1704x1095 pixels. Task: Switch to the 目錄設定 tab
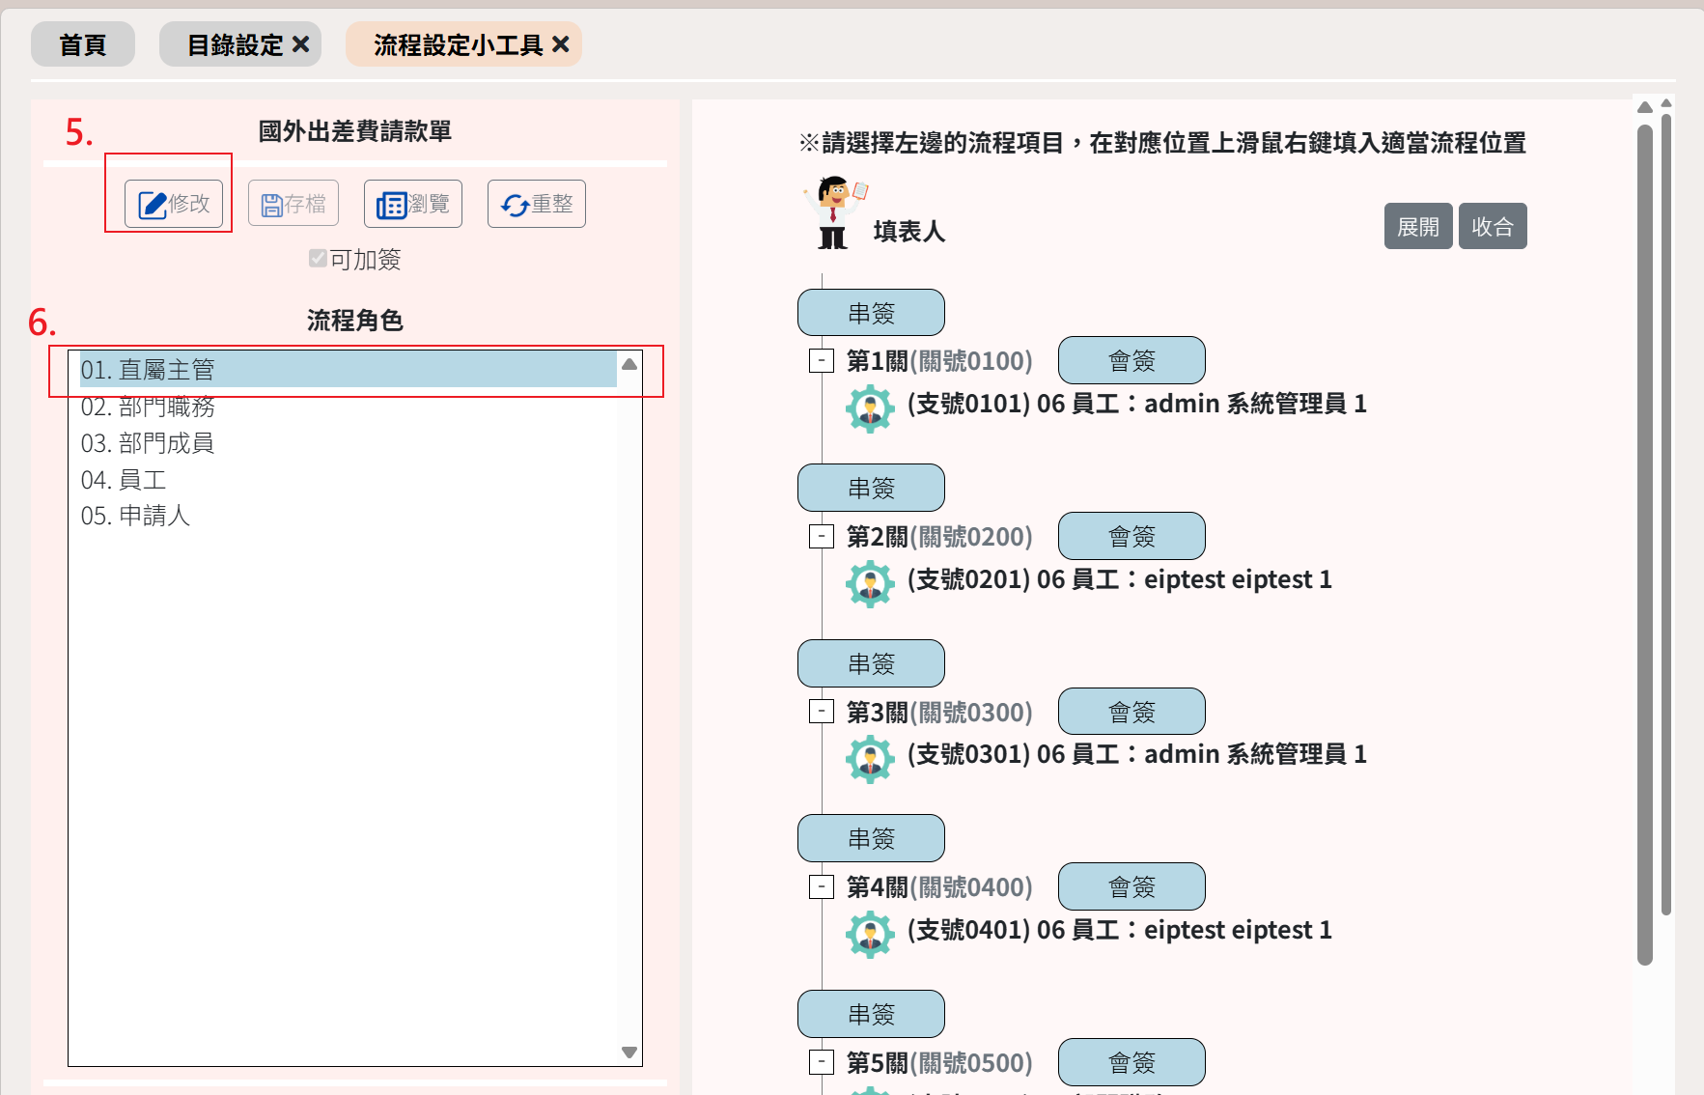234,45
